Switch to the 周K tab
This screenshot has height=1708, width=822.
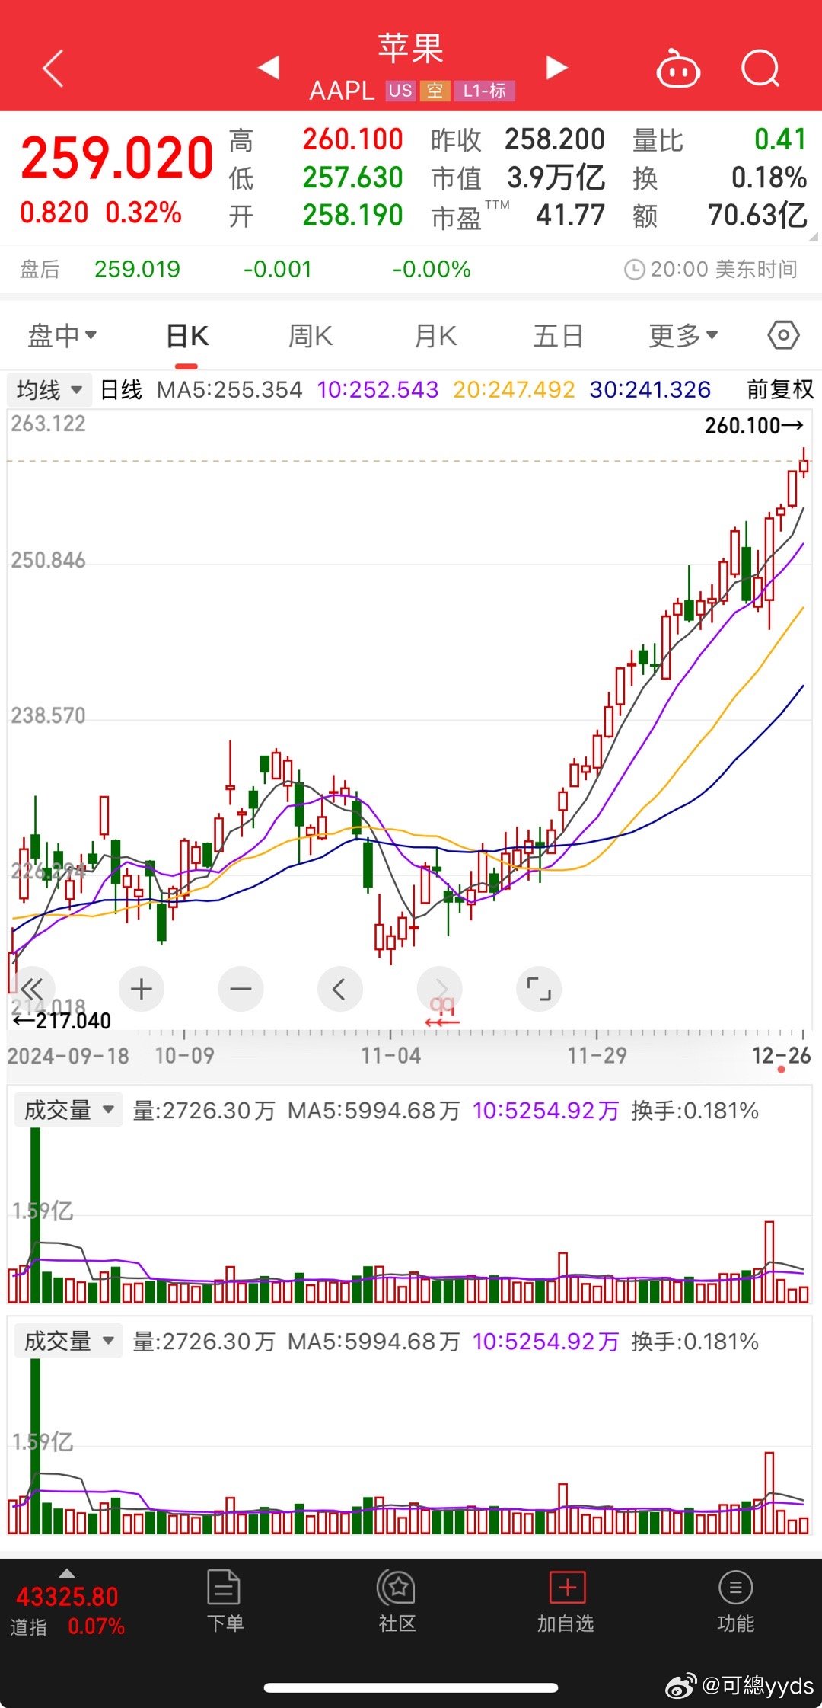311,336
